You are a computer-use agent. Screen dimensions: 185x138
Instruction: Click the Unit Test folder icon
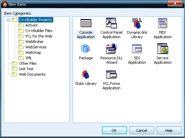point(15,69)
